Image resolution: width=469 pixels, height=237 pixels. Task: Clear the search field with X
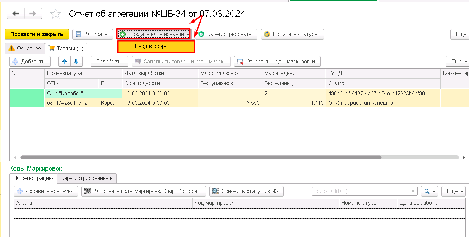coord(413,191)
